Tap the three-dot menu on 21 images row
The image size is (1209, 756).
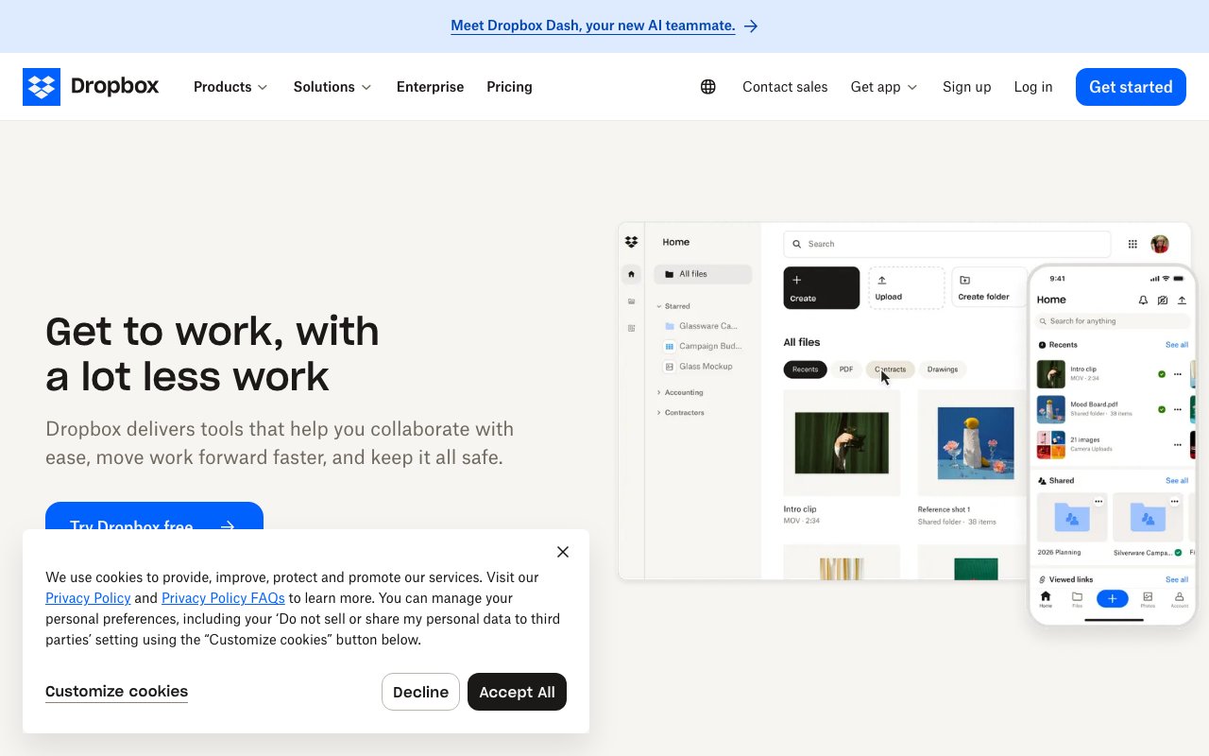[x=1178, y=444]
